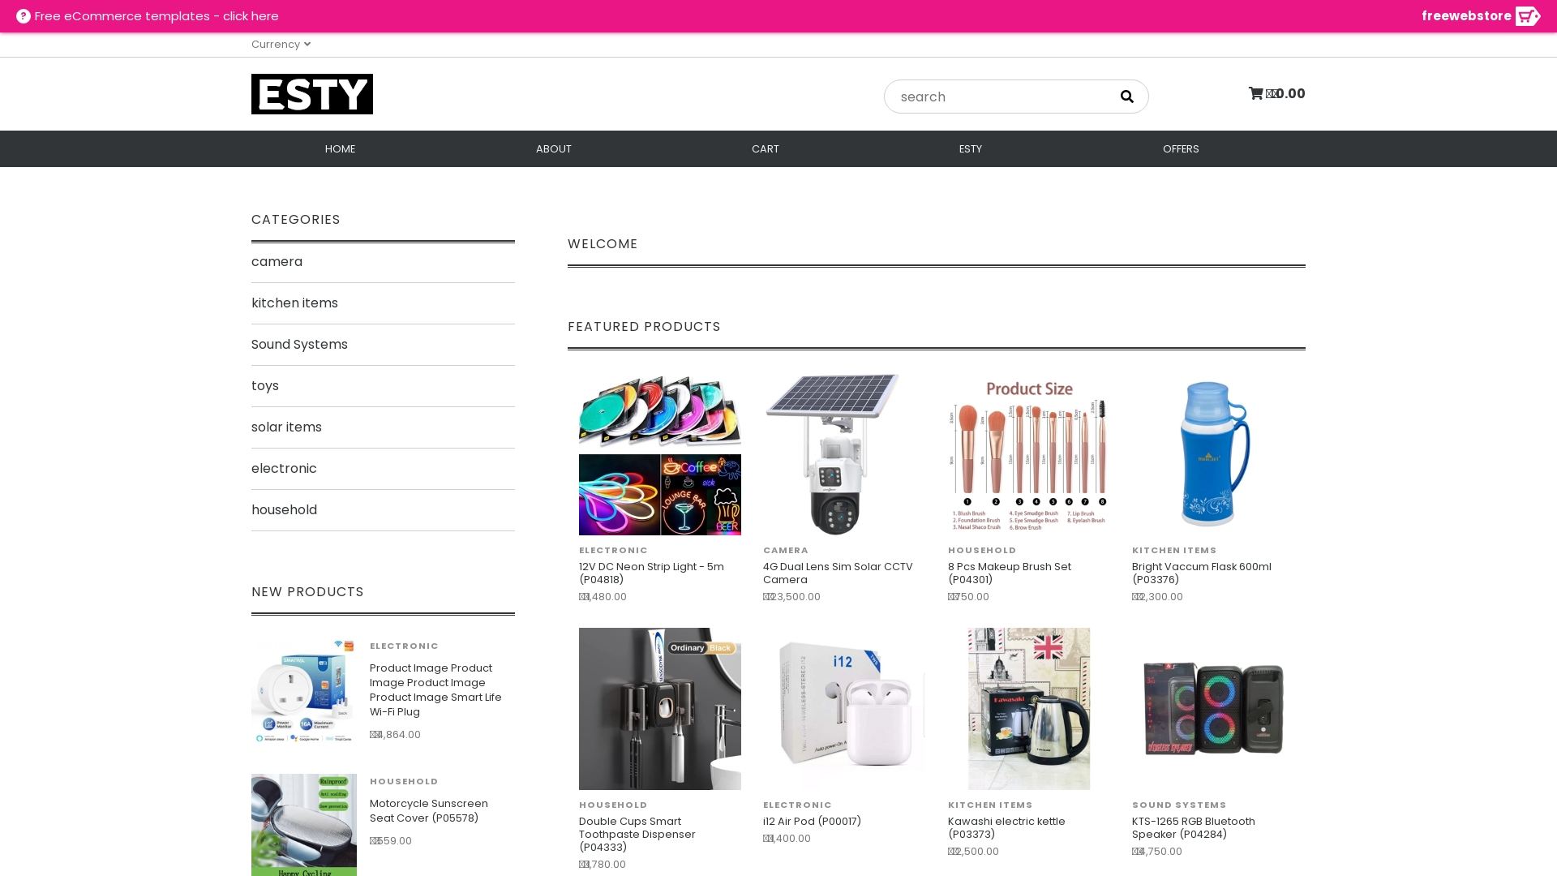Expand the Currency dropdown
This screenshot has height=876, width=1557.
pos(281,45)
